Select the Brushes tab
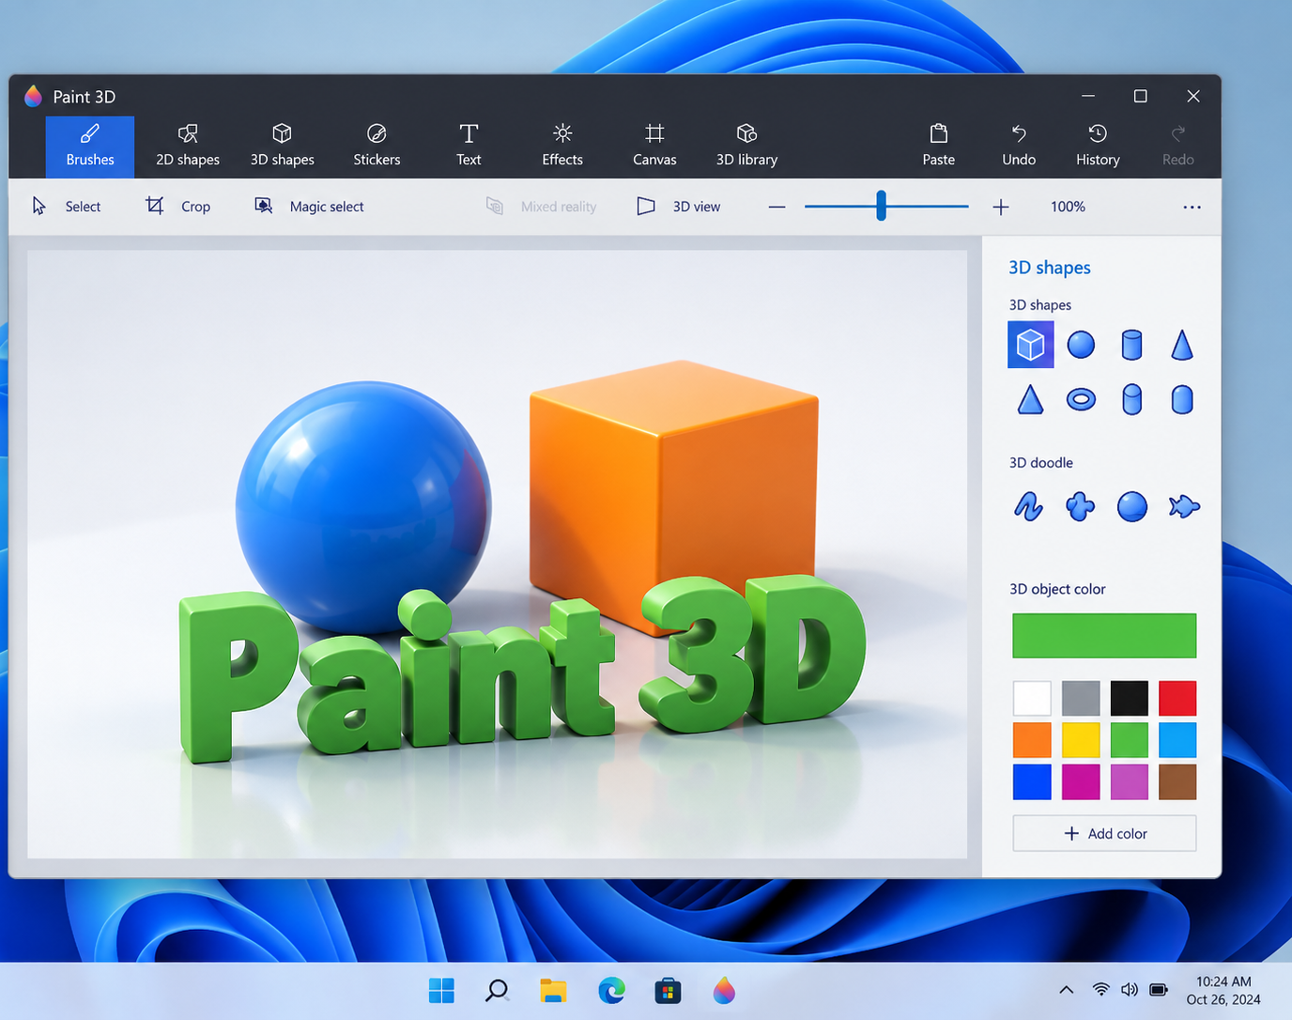The width and height of the screenshot is (1292, 1020). coord(90,147)
